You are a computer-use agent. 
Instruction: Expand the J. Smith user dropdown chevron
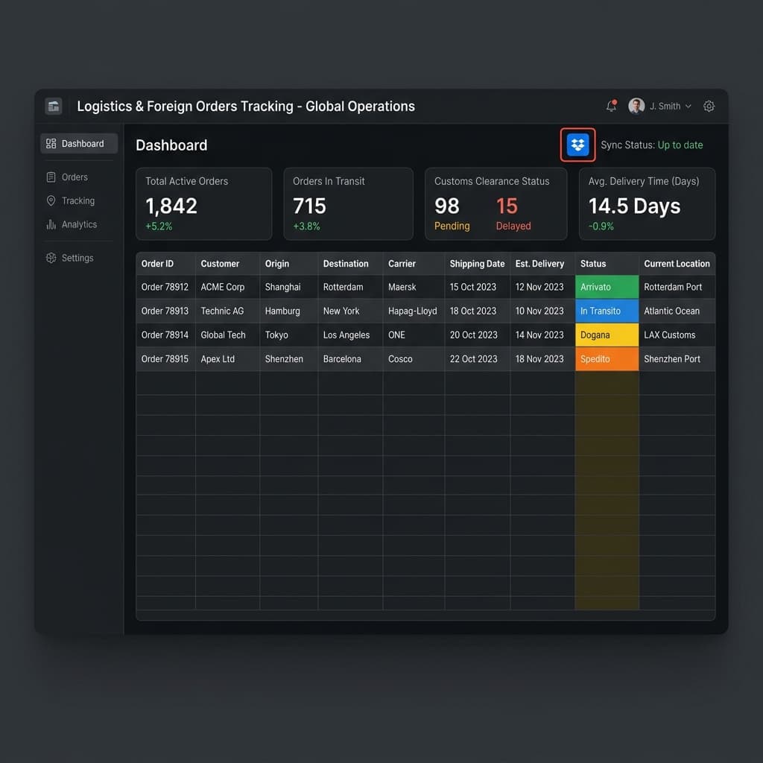point(688,106)
